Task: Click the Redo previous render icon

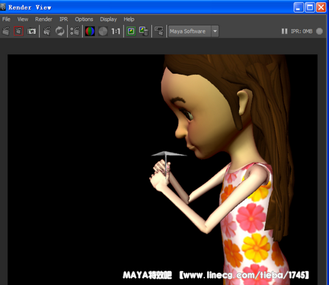Action: [6, 31]
